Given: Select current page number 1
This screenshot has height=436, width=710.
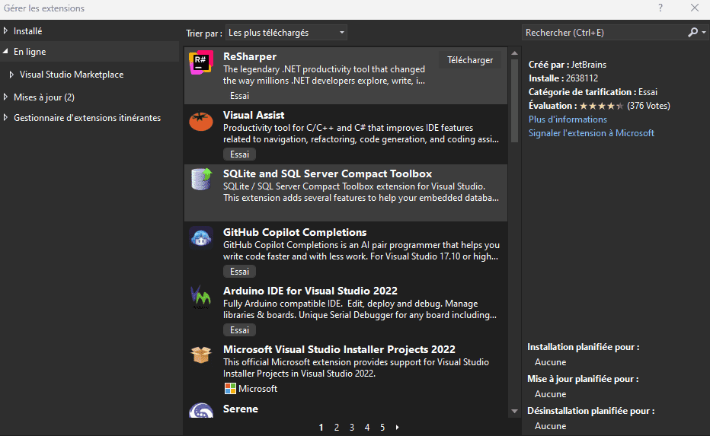Looking at the screenshot, I should click(321, 428).
